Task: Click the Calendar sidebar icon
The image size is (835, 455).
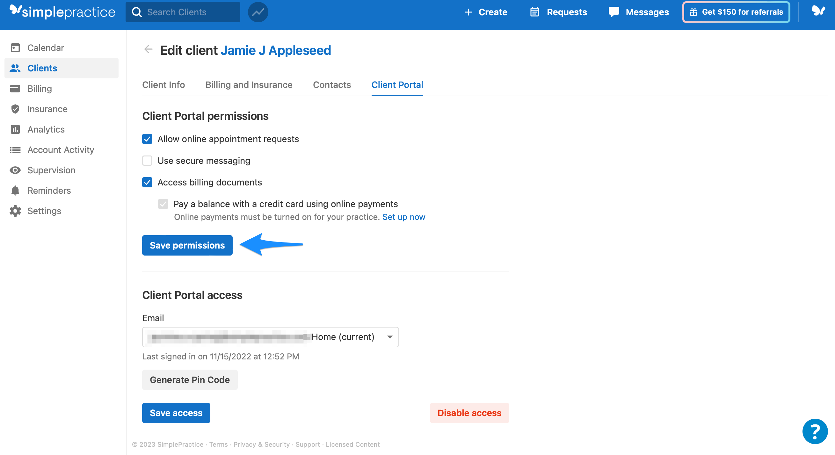Action: click(15, 48)
